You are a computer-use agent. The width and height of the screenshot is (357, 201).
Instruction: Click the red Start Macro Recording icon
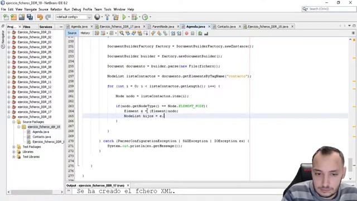pos(186,33)
